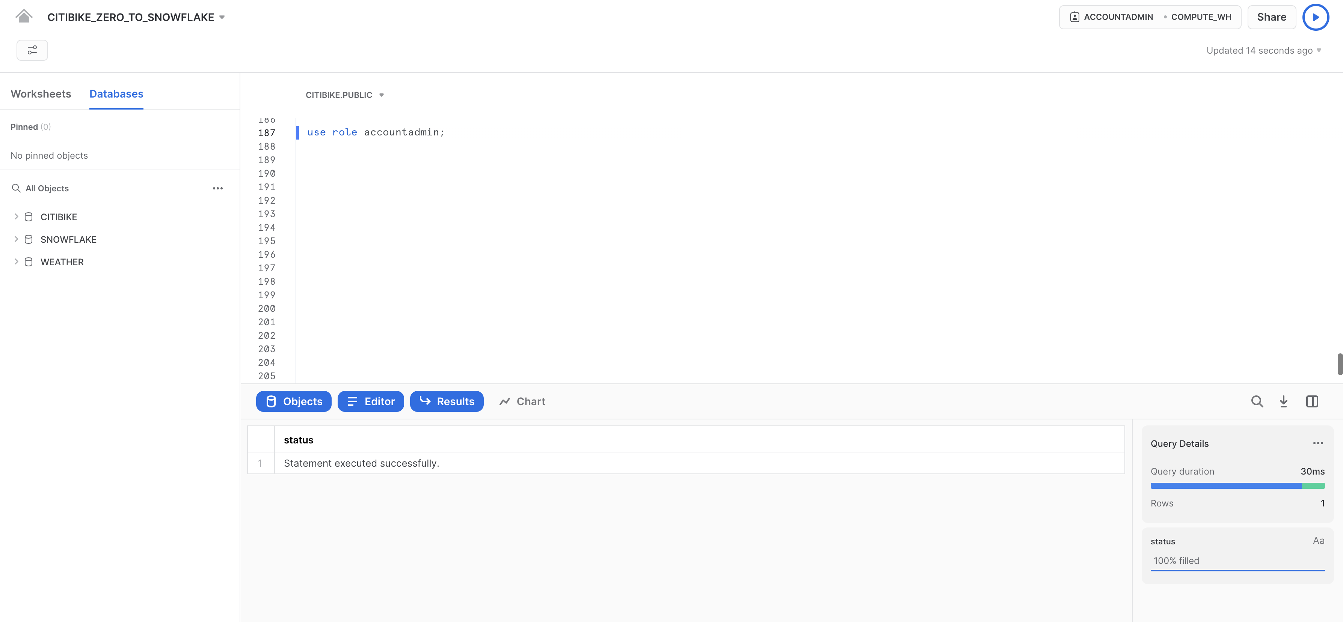Open the search icon in the results toolbar

1257,401
